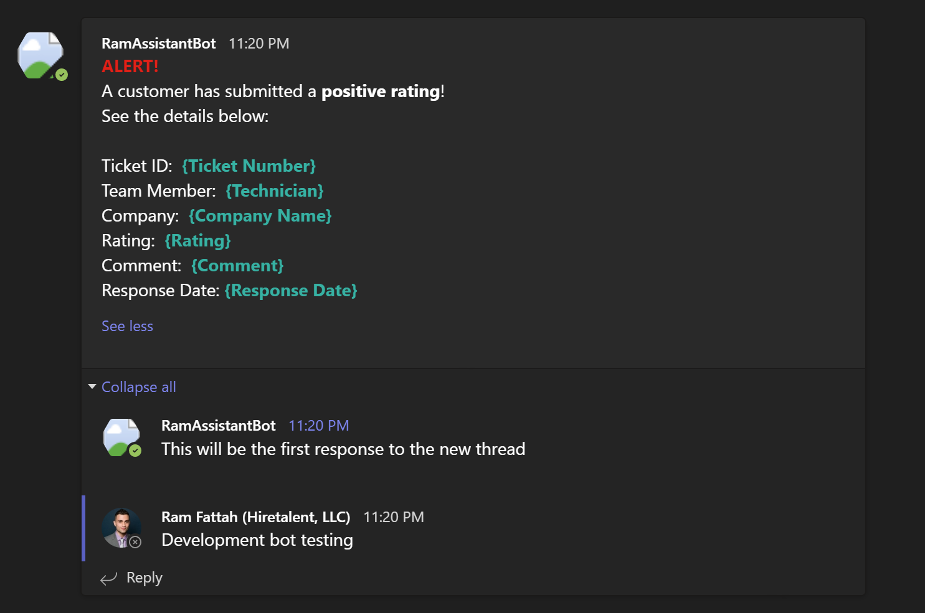925x613 pixels.
Task: Select Ram Fattah (Hiretalent, LLC) sender name
Action: pos(255,517)
